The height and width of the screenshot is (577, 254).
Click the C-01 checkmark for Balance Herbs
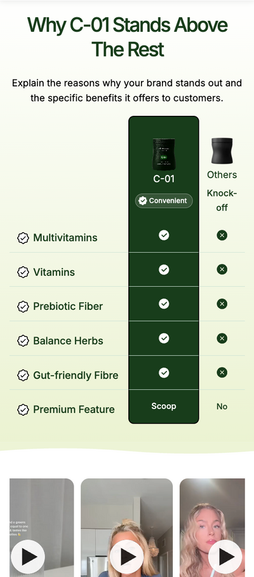164,338
